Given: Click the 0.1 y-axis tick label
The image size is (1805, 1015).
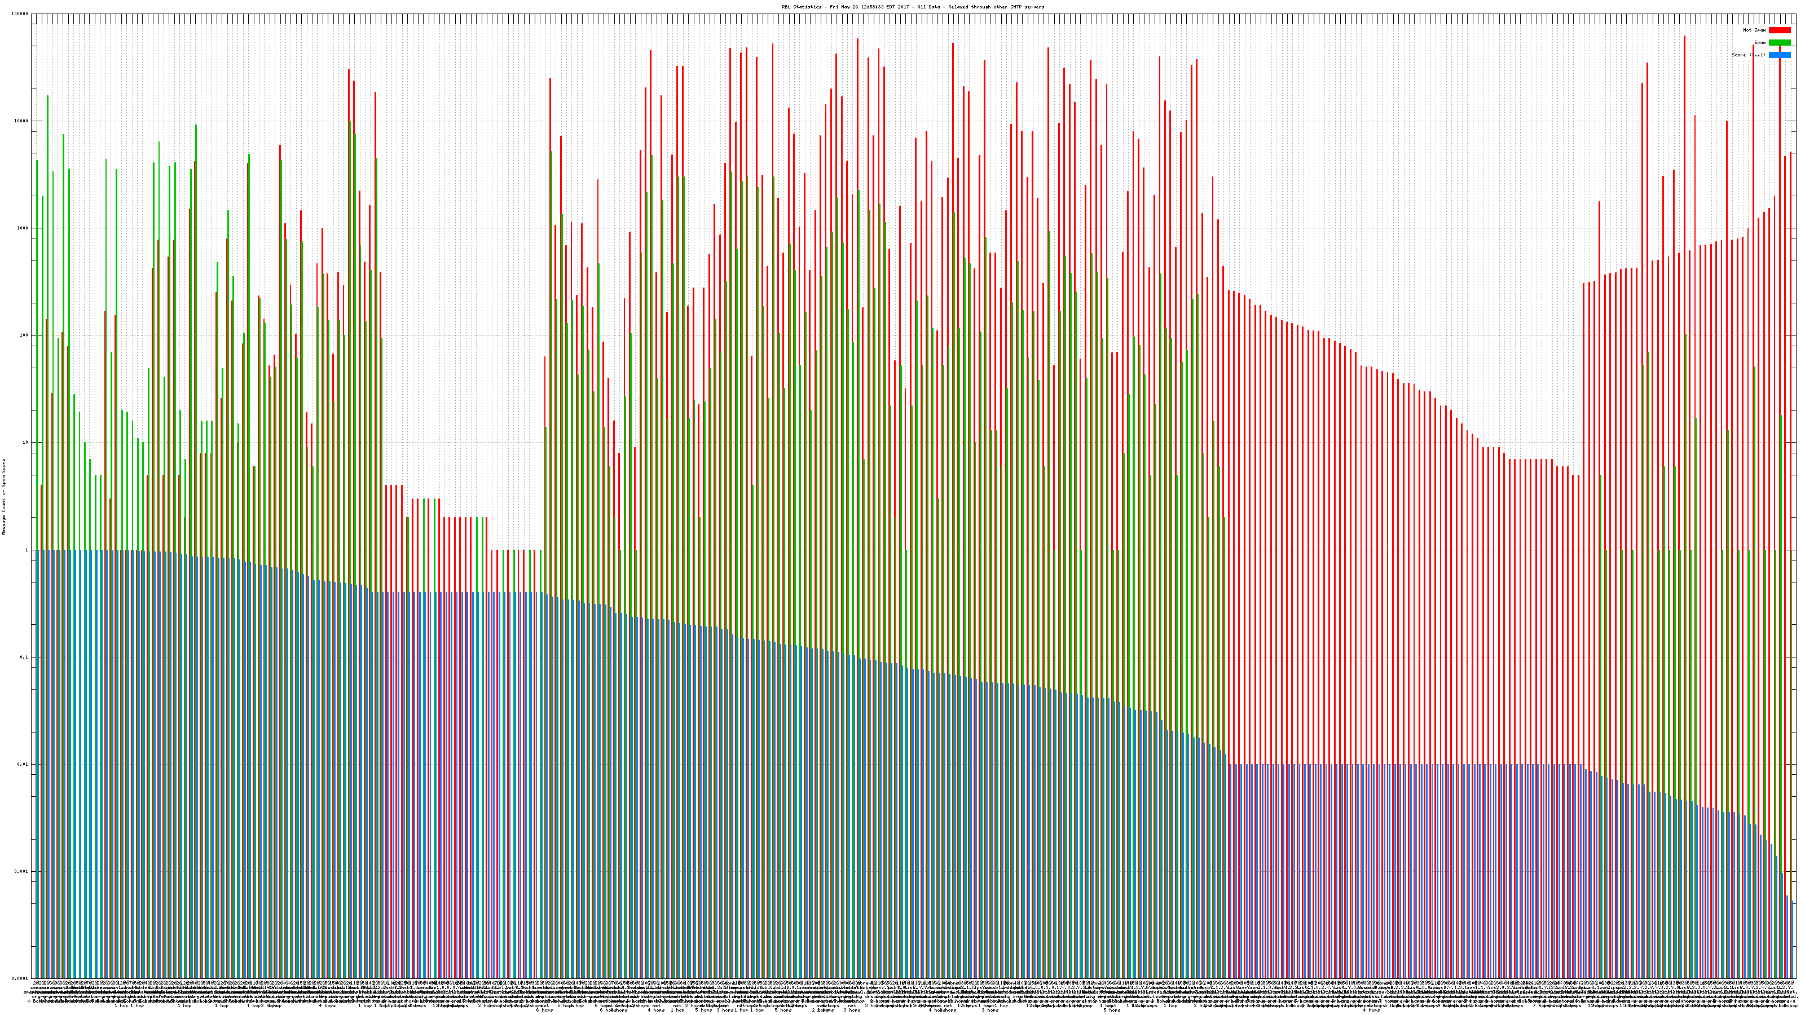Looking at the screenshot, I should (24, 657).
